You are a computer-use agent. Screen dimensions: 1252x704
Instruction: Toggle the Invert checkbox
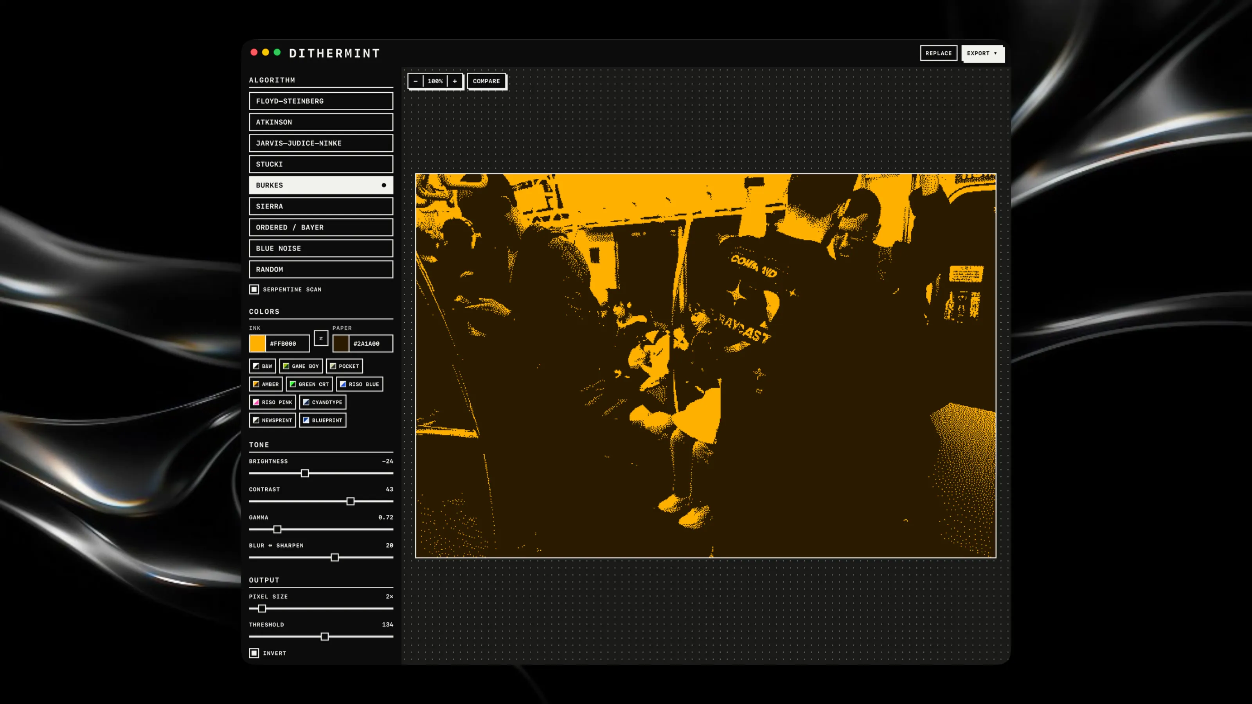pyautogui.click(x=254, y=653)
